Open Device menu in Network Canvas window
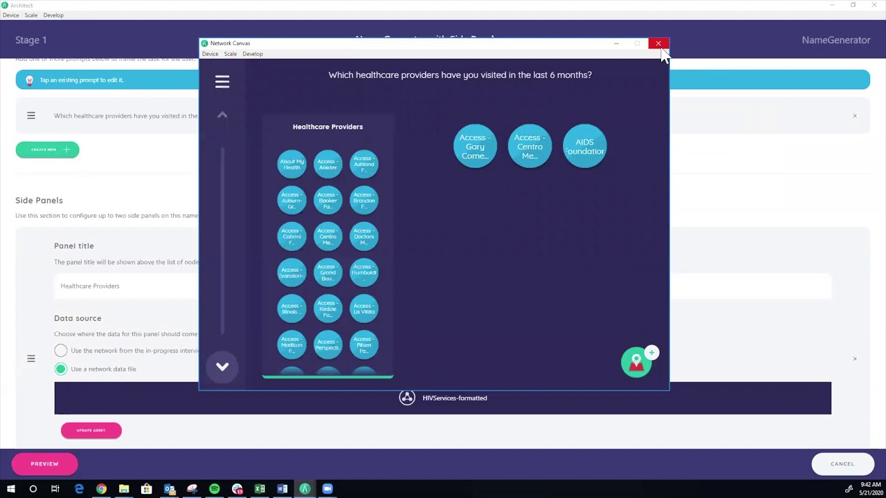The width and height of the screenshot is (886, 498). tap(210, 54)
